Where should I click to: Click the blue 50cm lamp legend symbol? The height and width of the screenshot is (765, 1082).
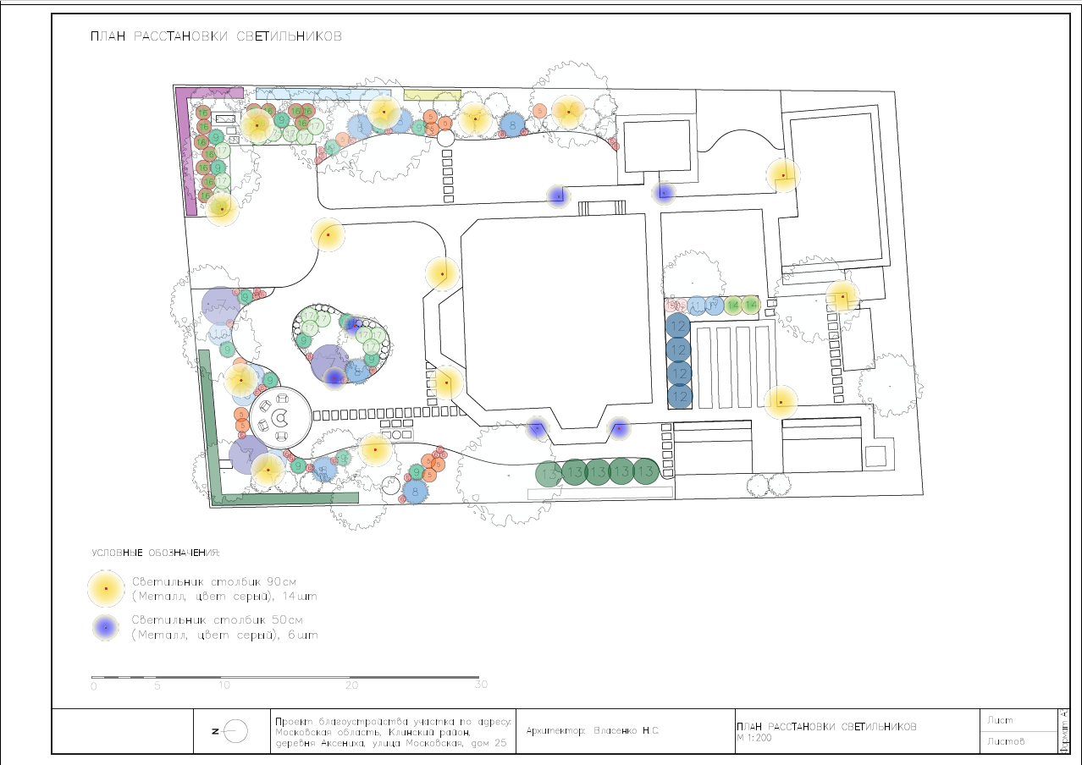(105, 628)
